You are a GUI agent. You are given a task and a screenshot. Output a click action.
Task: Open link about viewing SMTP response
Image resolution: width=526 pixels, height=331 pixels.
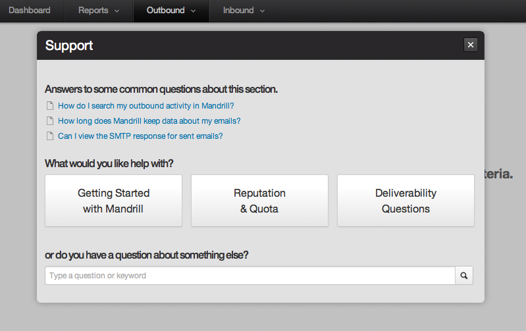tap(140, 136)
